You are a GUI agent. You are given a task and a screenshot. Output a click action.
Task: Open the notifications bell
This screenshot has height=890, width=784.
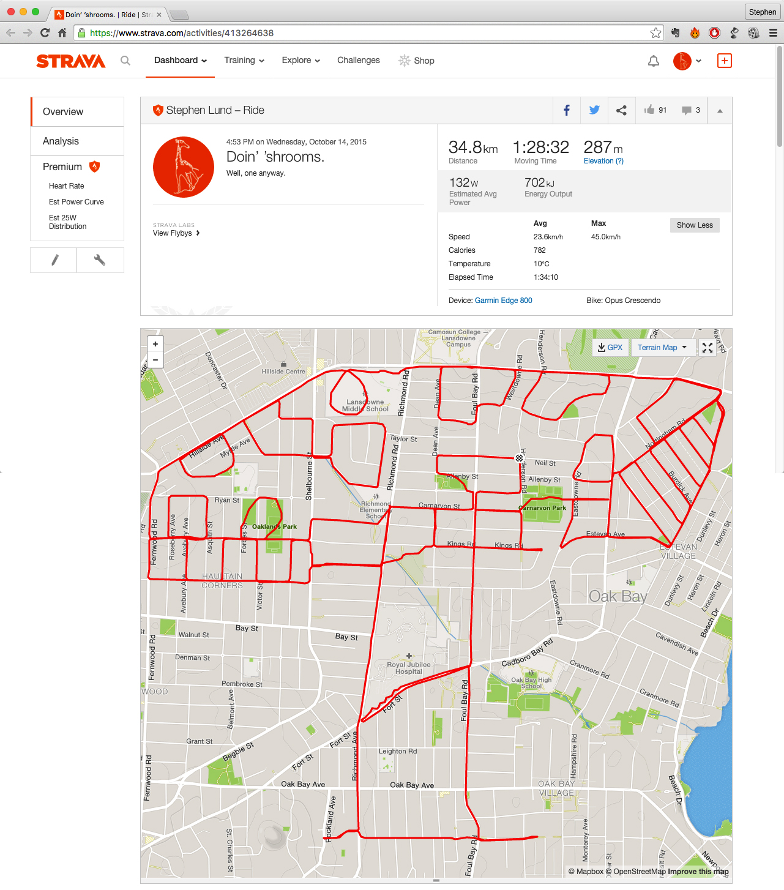coord(654,61)
